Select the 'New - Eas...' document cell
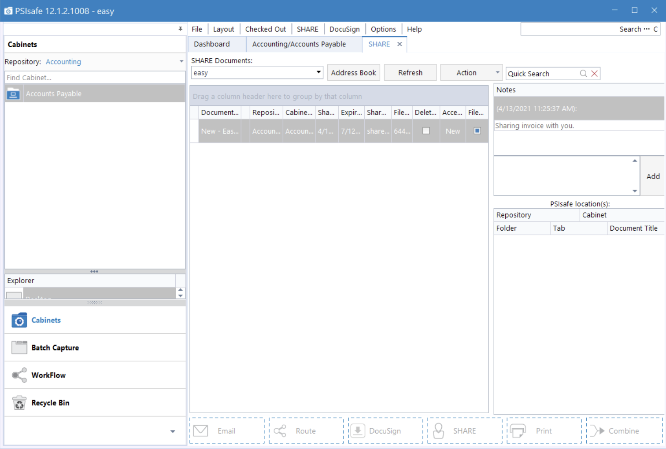Image resolution: width=666 pixels, height=449 pixels. (x=220, y=131)
